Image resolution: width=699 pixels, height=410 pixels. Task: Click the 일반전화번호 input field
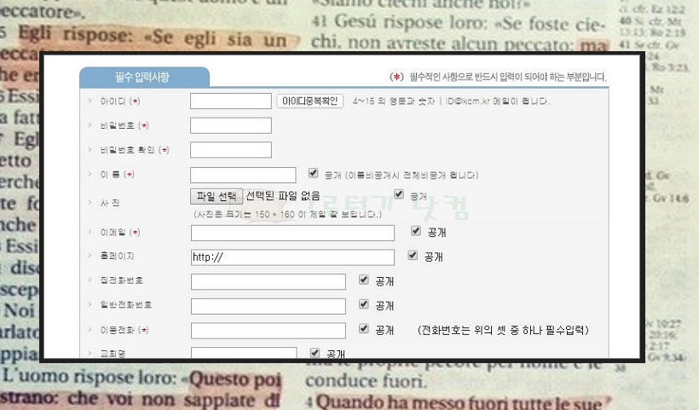269,306
